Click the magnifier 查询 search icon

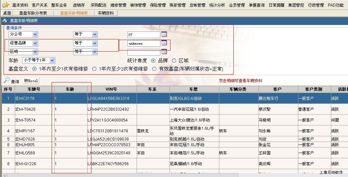[7, 80]
